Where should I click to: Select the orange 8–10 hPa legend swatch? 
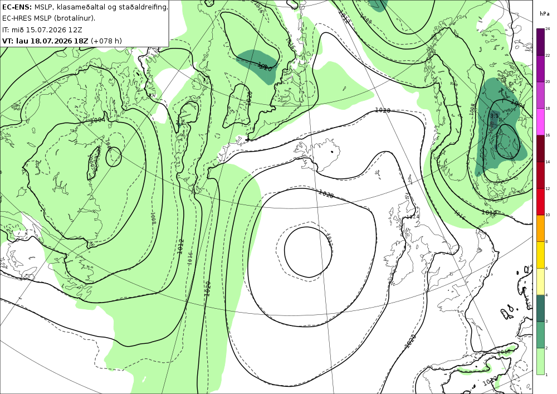pyautogui.click(x=540, y=228)
